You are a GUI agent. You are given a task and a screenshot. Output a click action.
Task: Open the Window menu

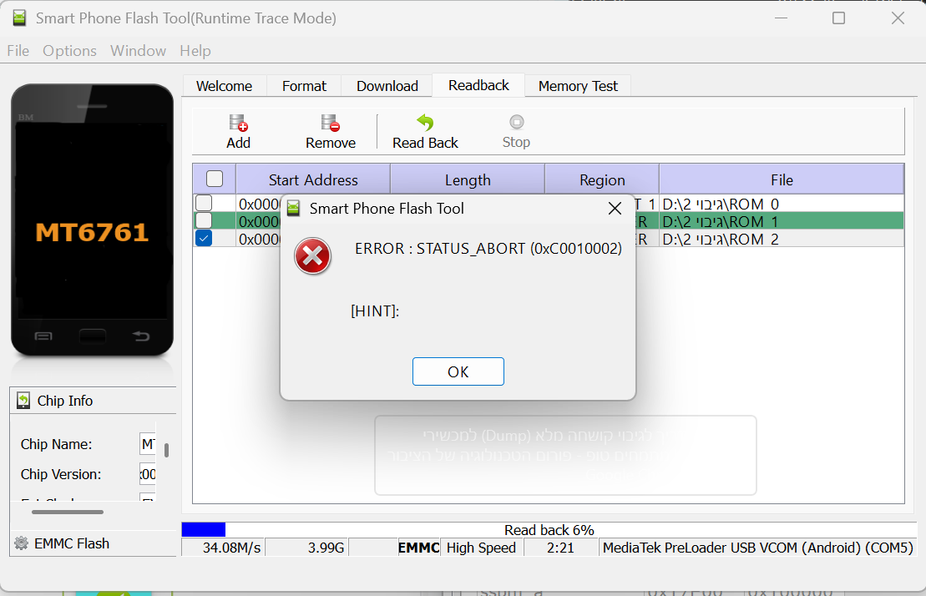pyautogui.click(x=138, y=51)
